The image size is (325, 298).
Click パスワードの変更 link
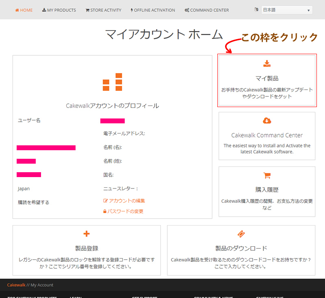(123, 211)
